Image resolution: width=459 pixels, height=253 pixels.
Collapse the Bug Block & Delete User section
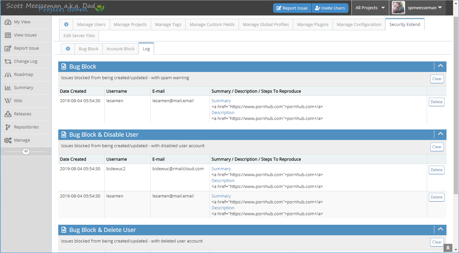coord(440,229)
